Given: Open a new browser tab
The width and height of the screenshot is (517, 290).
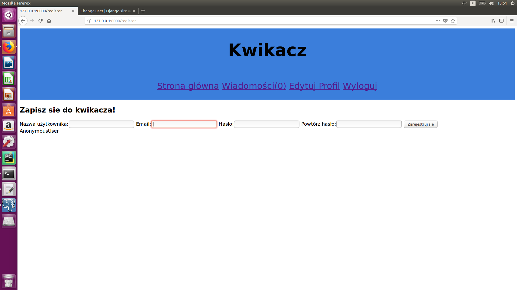Looking at the screenshot, I should (x=143, y=11).
